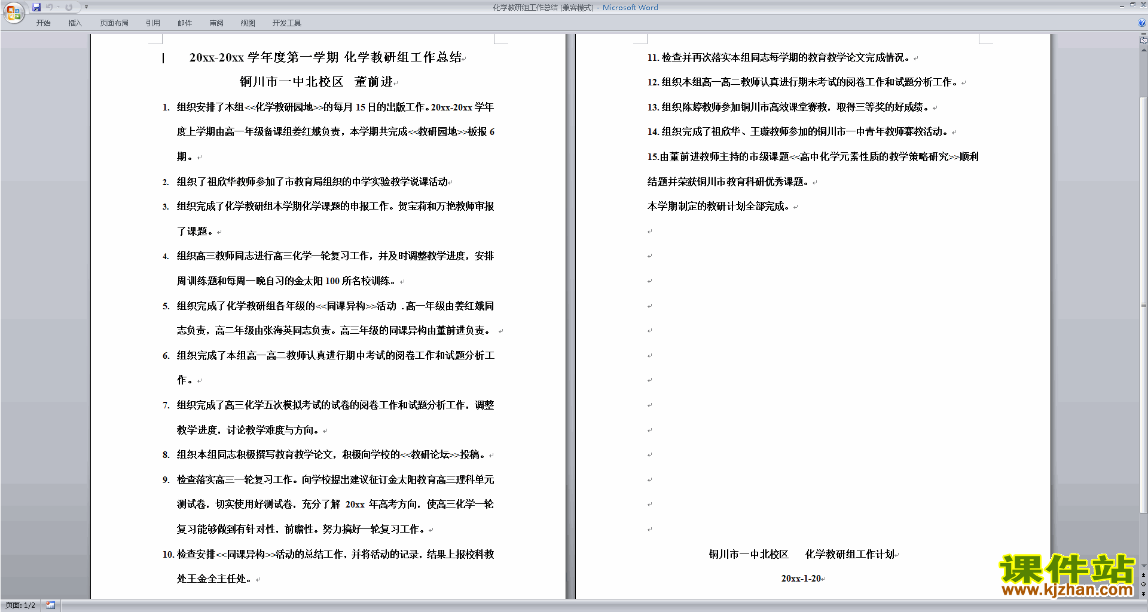
Task: Expand the Customize Quick Access Toolbar dropdown
Action: point(86,7)
